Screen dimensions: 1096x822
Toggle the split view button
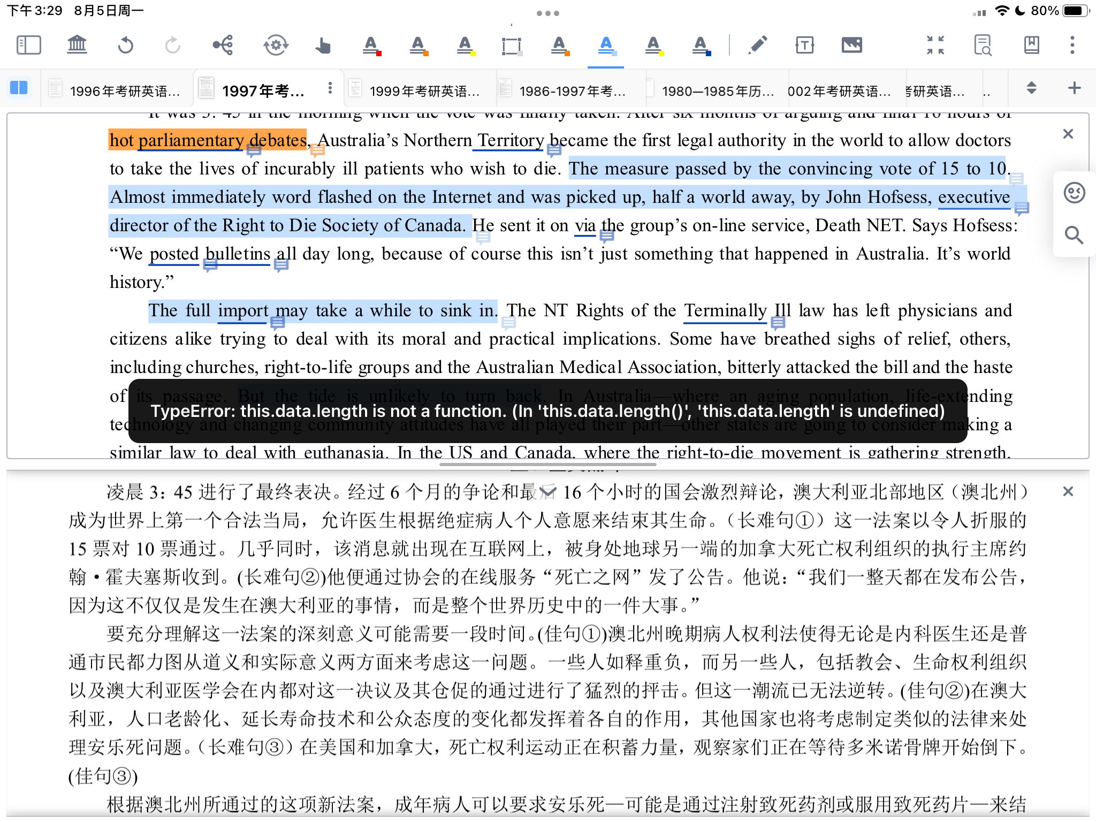pos(19,88)
